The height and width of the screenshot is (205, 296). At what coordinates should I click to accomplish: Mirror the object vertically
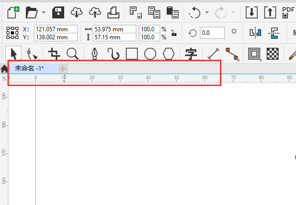pos(274,33)
